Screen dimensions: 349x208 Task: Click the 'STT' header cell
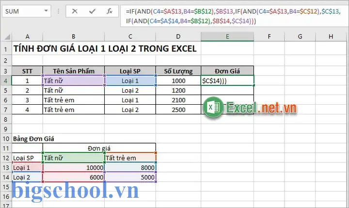click(27, 71)
